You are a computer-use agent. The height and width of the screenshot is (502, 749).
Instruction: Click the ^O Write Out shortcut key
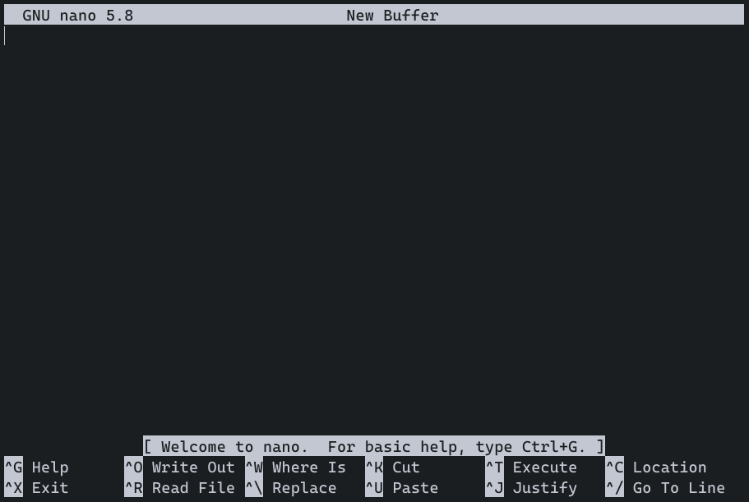tap(134, 467)
